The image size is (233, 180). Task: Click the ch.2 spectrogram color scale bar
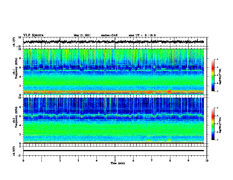tap(213, 124)
